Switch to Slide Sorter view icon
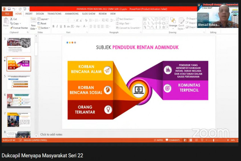 [191, 140]
